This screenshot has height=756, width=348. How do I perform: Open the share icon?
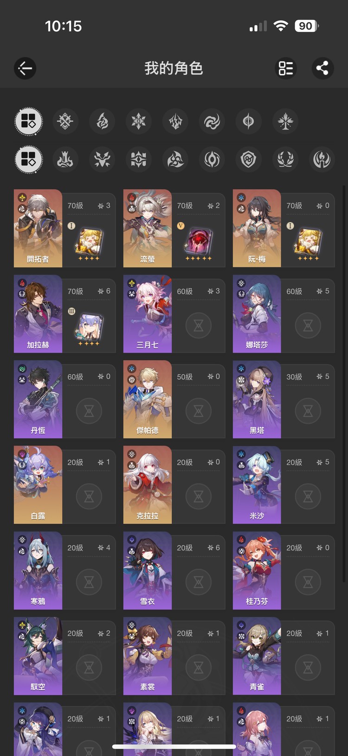tap(322, 68)
